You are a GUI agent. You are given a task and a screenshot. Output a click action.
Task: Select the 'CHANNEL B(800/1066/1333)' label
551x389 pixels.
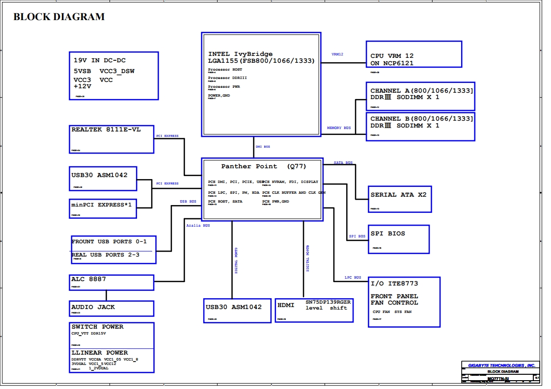pyautogui.click(x=422, y=119)
